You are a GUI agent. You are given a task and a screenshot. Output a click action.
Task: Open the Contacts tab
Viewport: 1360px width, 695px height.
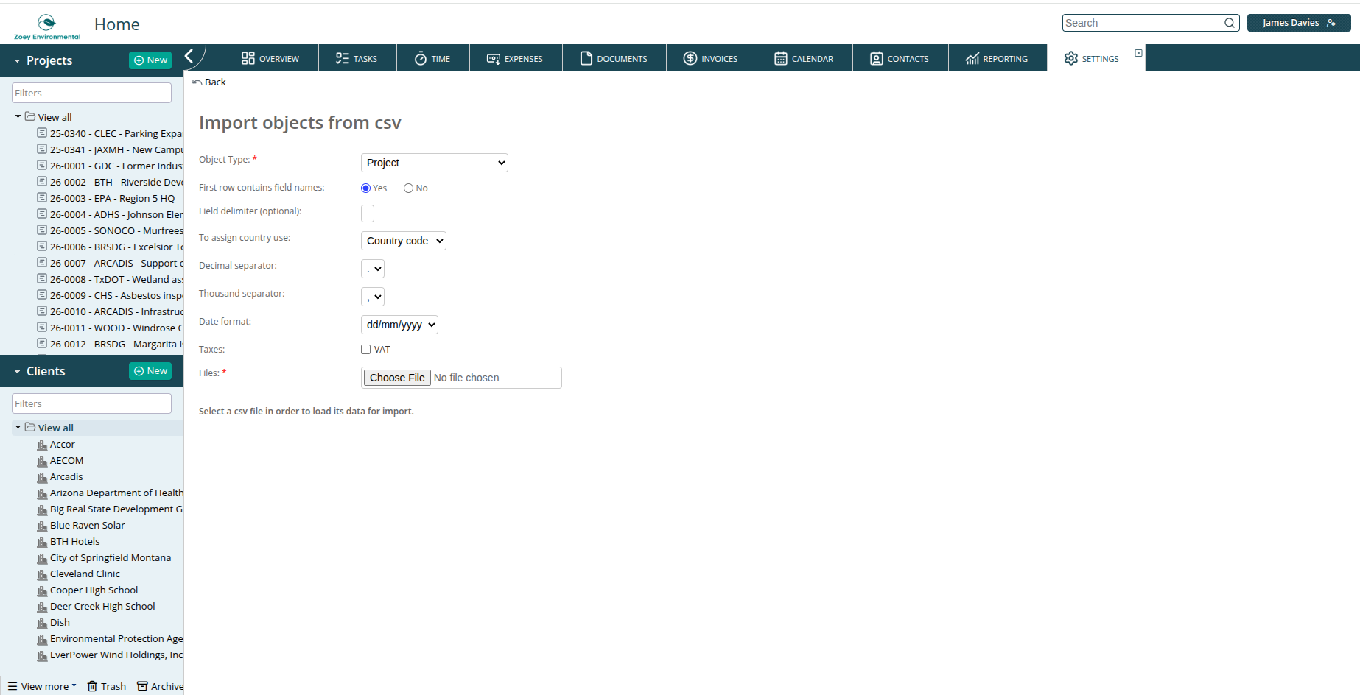pos(900,58)
